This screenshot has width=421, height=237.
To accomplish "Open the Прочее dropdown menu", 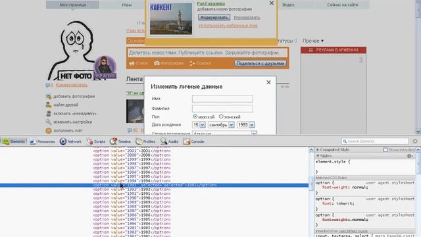I will point(313,41).
